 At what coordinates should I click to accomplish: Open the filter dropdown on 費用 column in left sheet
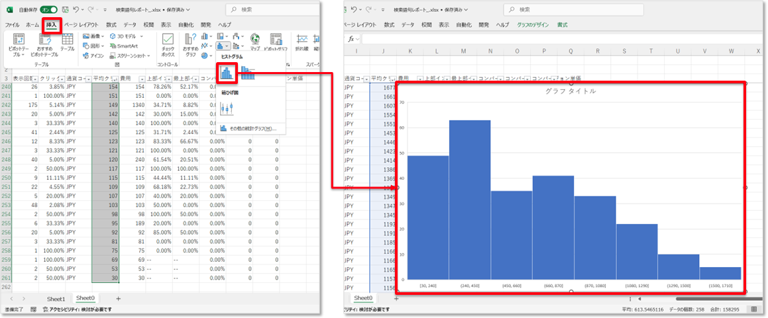point(141,78)
